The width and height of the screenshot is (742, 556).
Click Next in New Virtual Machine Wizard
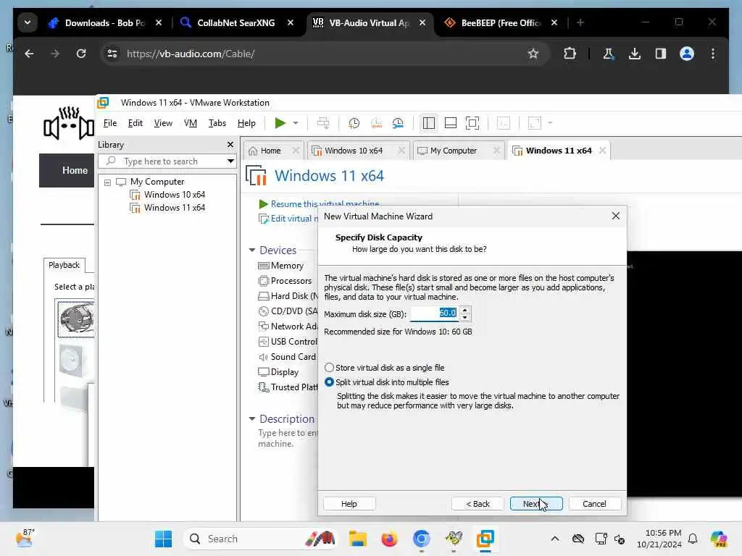click(x=536, y=504)
